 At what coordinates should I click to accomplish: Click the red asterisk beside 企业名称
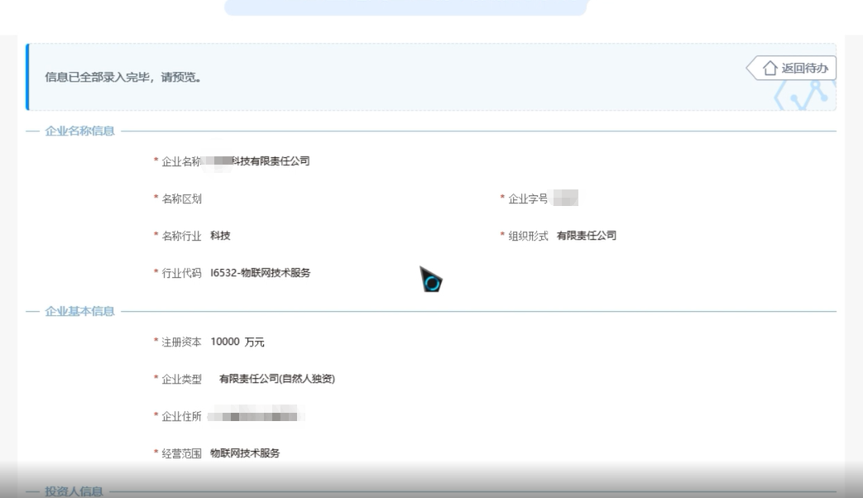coord(155,161)
